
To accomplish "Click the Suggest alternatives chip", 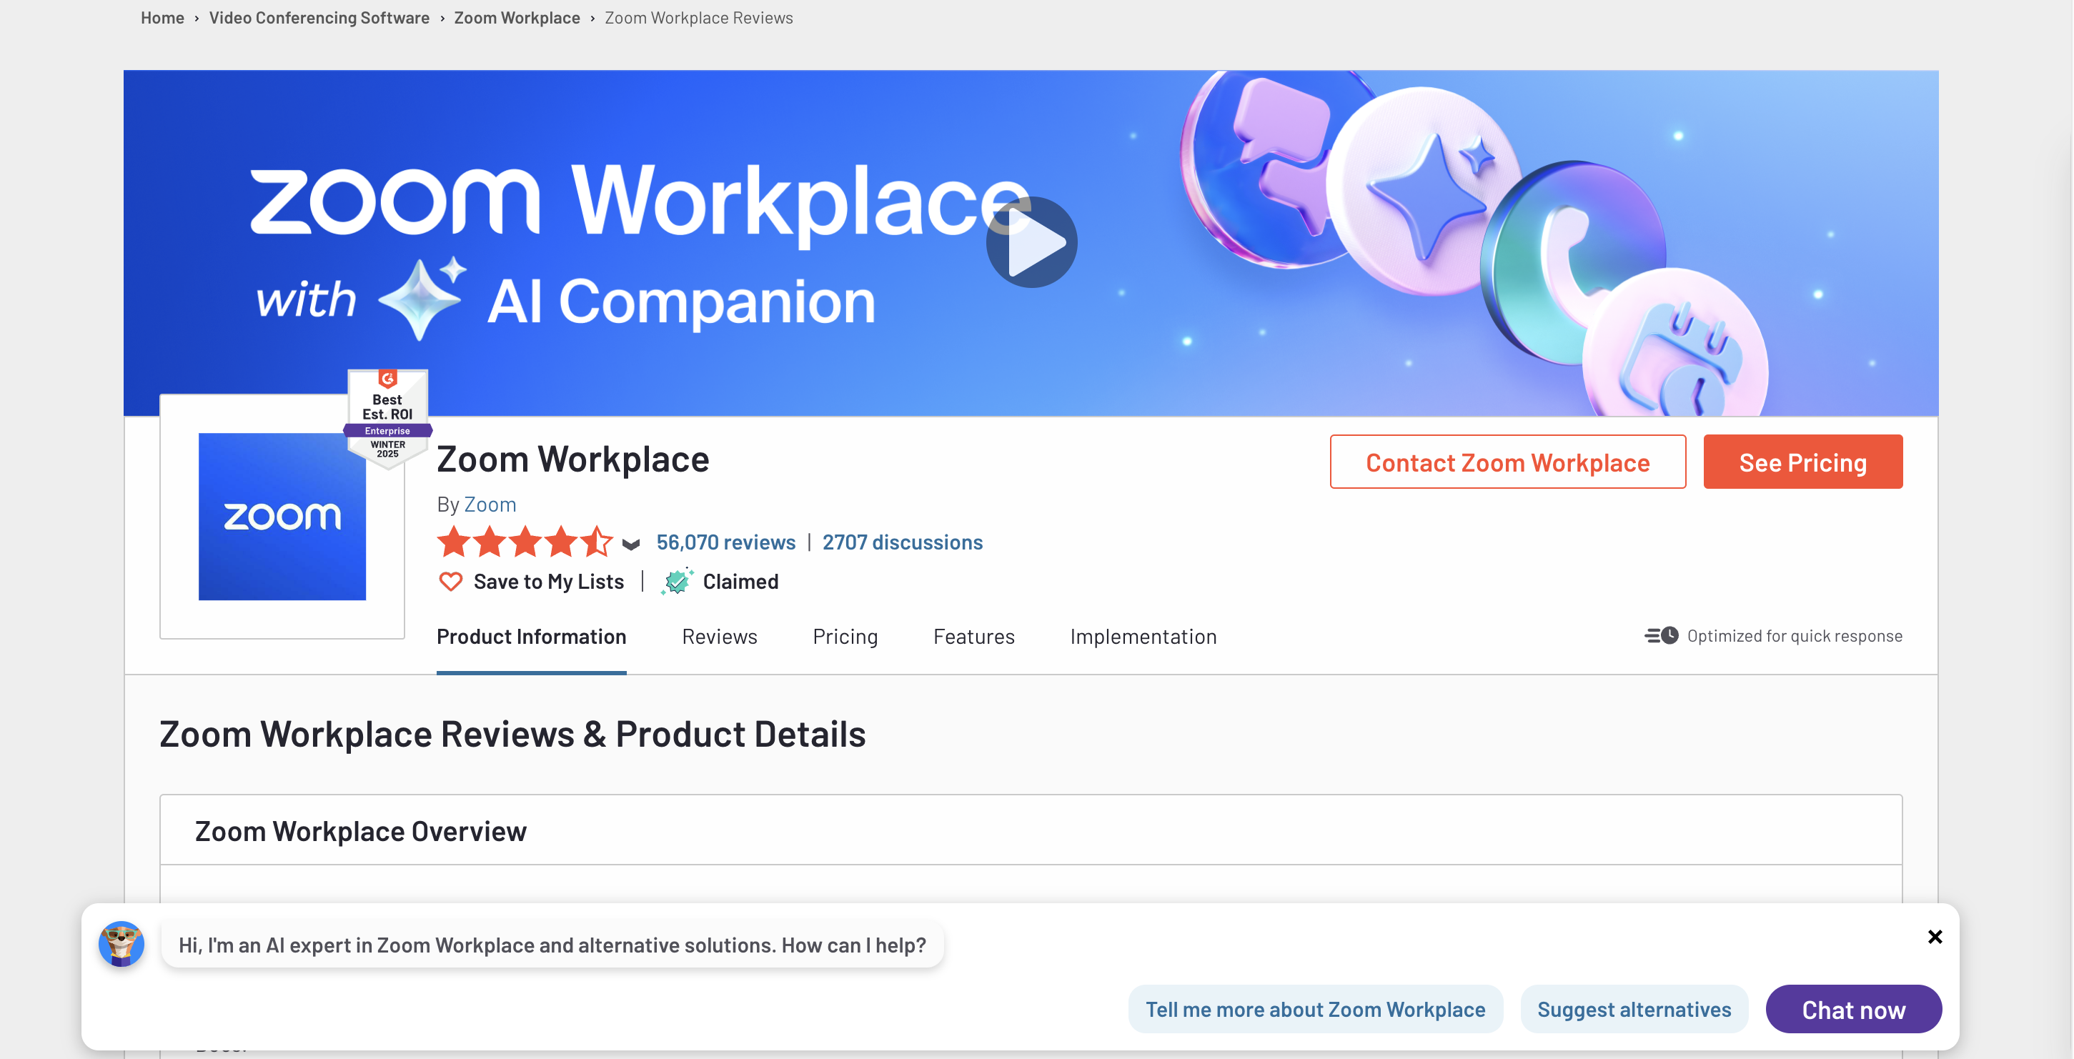I will coord(1634,1009).
